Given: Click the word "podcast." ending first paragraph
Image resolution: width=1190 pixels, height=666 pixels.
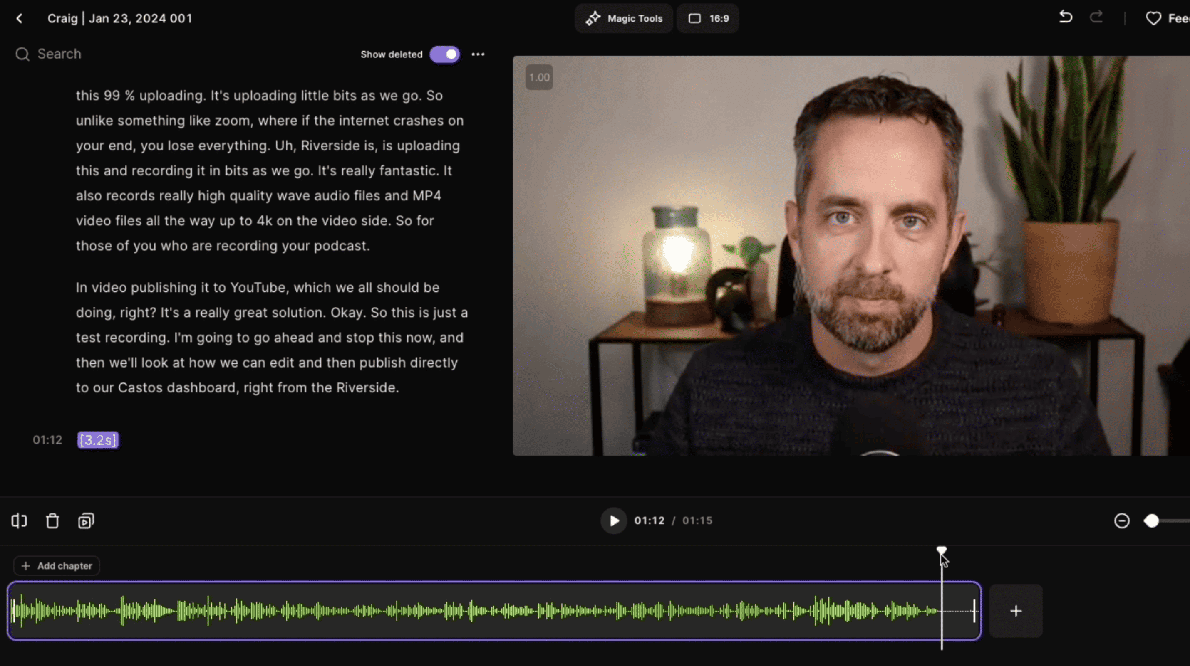Looking at the screenshot, I should tap(342, 246).
